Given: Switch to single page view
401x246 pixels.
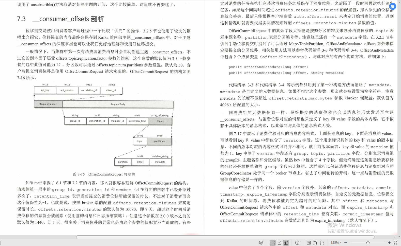Looking at the screenshot, I should point(279,243).
